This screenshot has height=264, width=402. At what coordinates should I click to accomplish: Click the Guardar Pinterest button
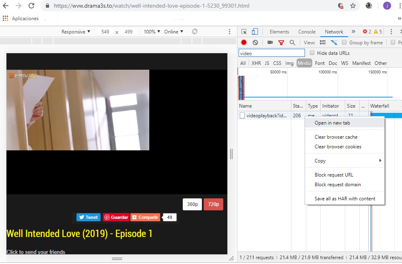116,217
